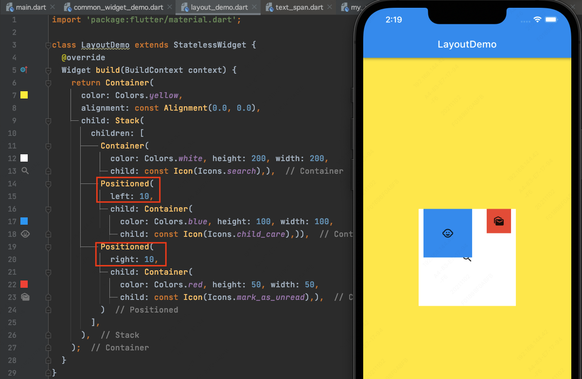Click the blue color swatch on line 17
The image size is (582, 379).
24,221
